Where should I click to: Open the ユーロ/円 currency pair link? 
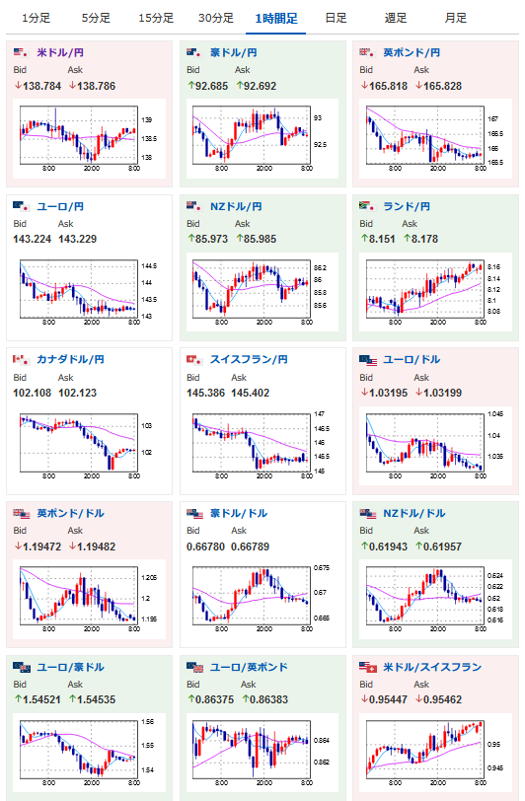[x=60, y=206]
